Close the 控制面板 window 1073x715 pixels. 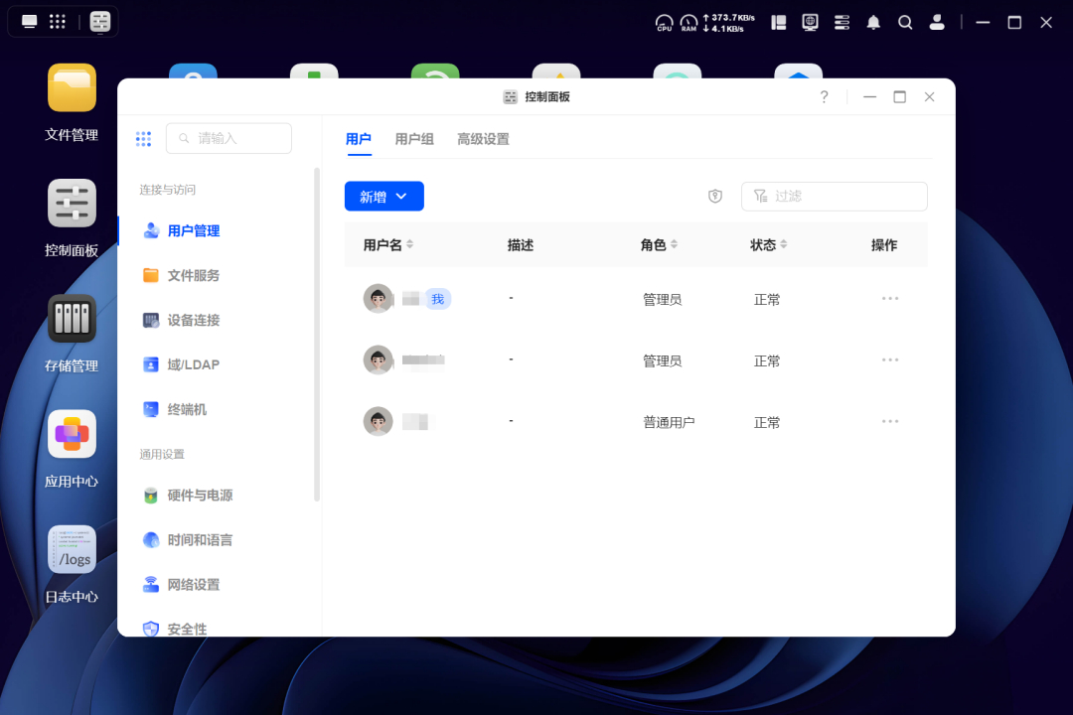[x=929, y=97]
